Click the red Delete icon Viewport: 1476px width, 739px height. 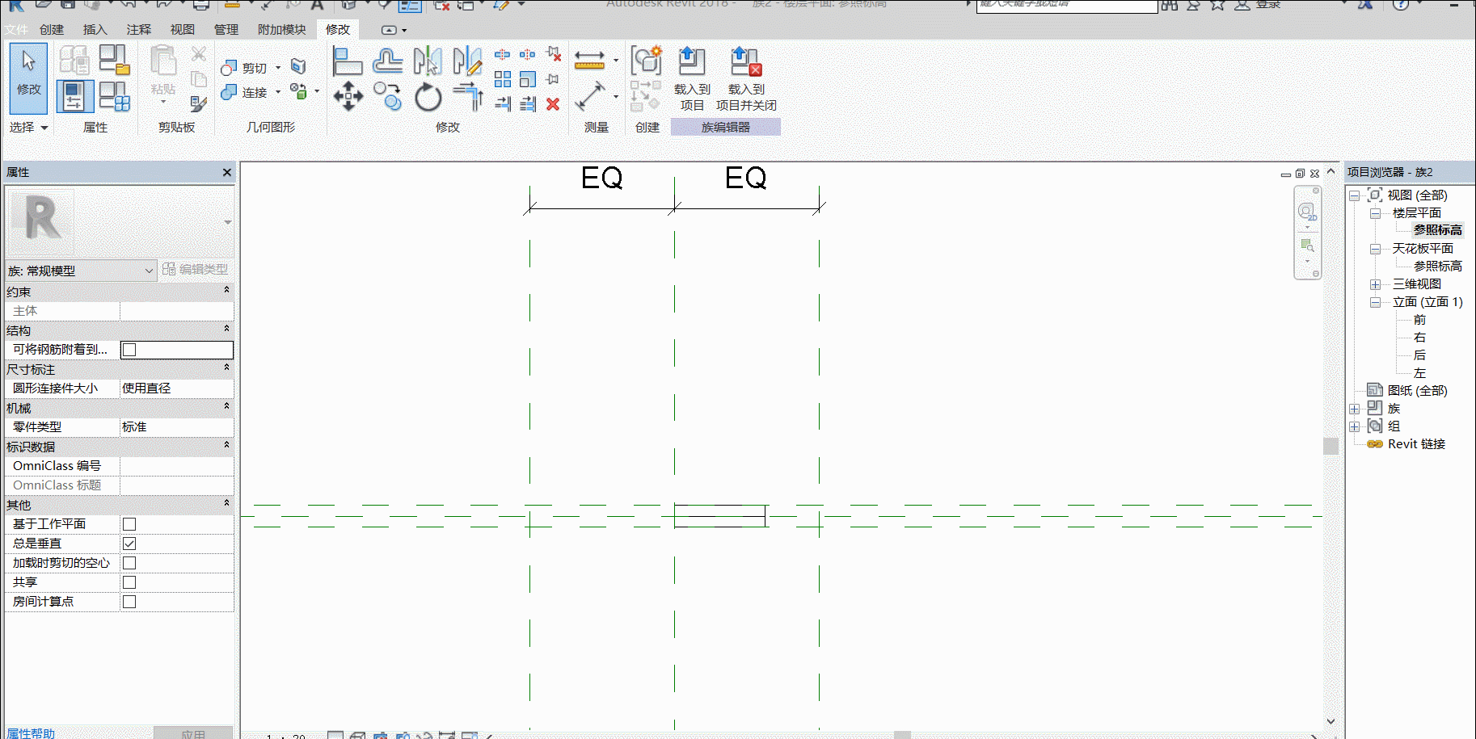click(x=553, y=104)
